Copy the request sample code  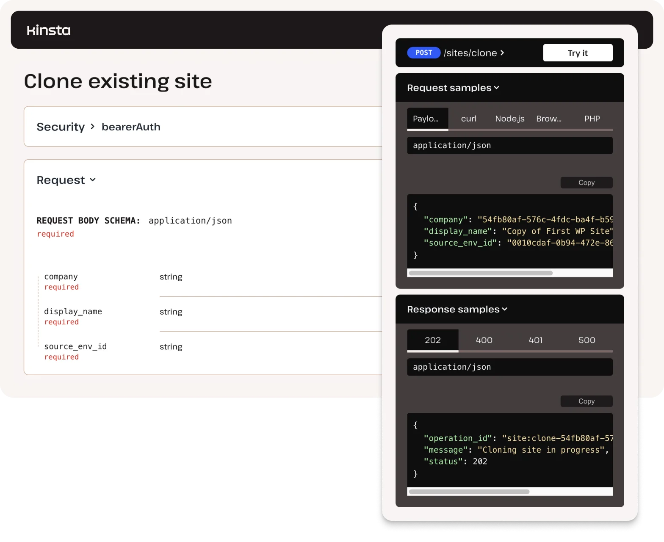pyautogui.click(x=586, y=183)
